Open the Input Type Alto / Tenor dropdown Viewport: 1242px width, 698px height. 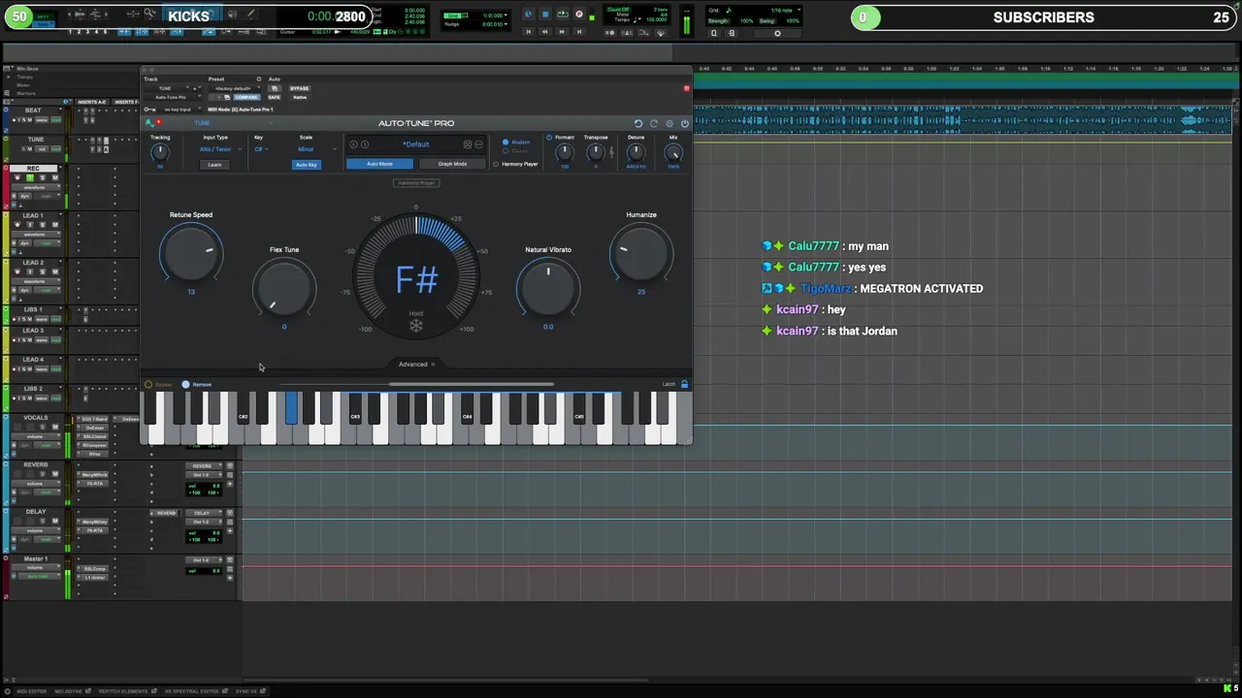[220, 149]
